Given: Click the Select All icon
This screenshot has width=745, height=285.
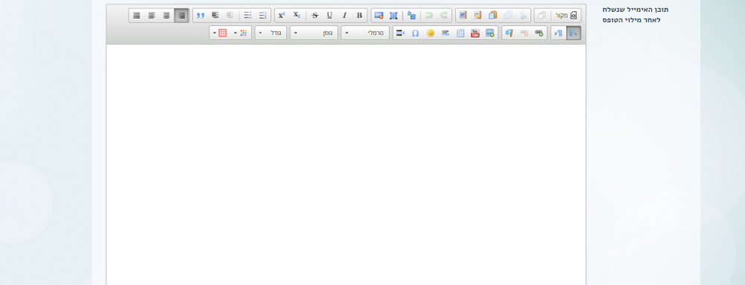Looking at the screenshot, I should pos(393,15).
